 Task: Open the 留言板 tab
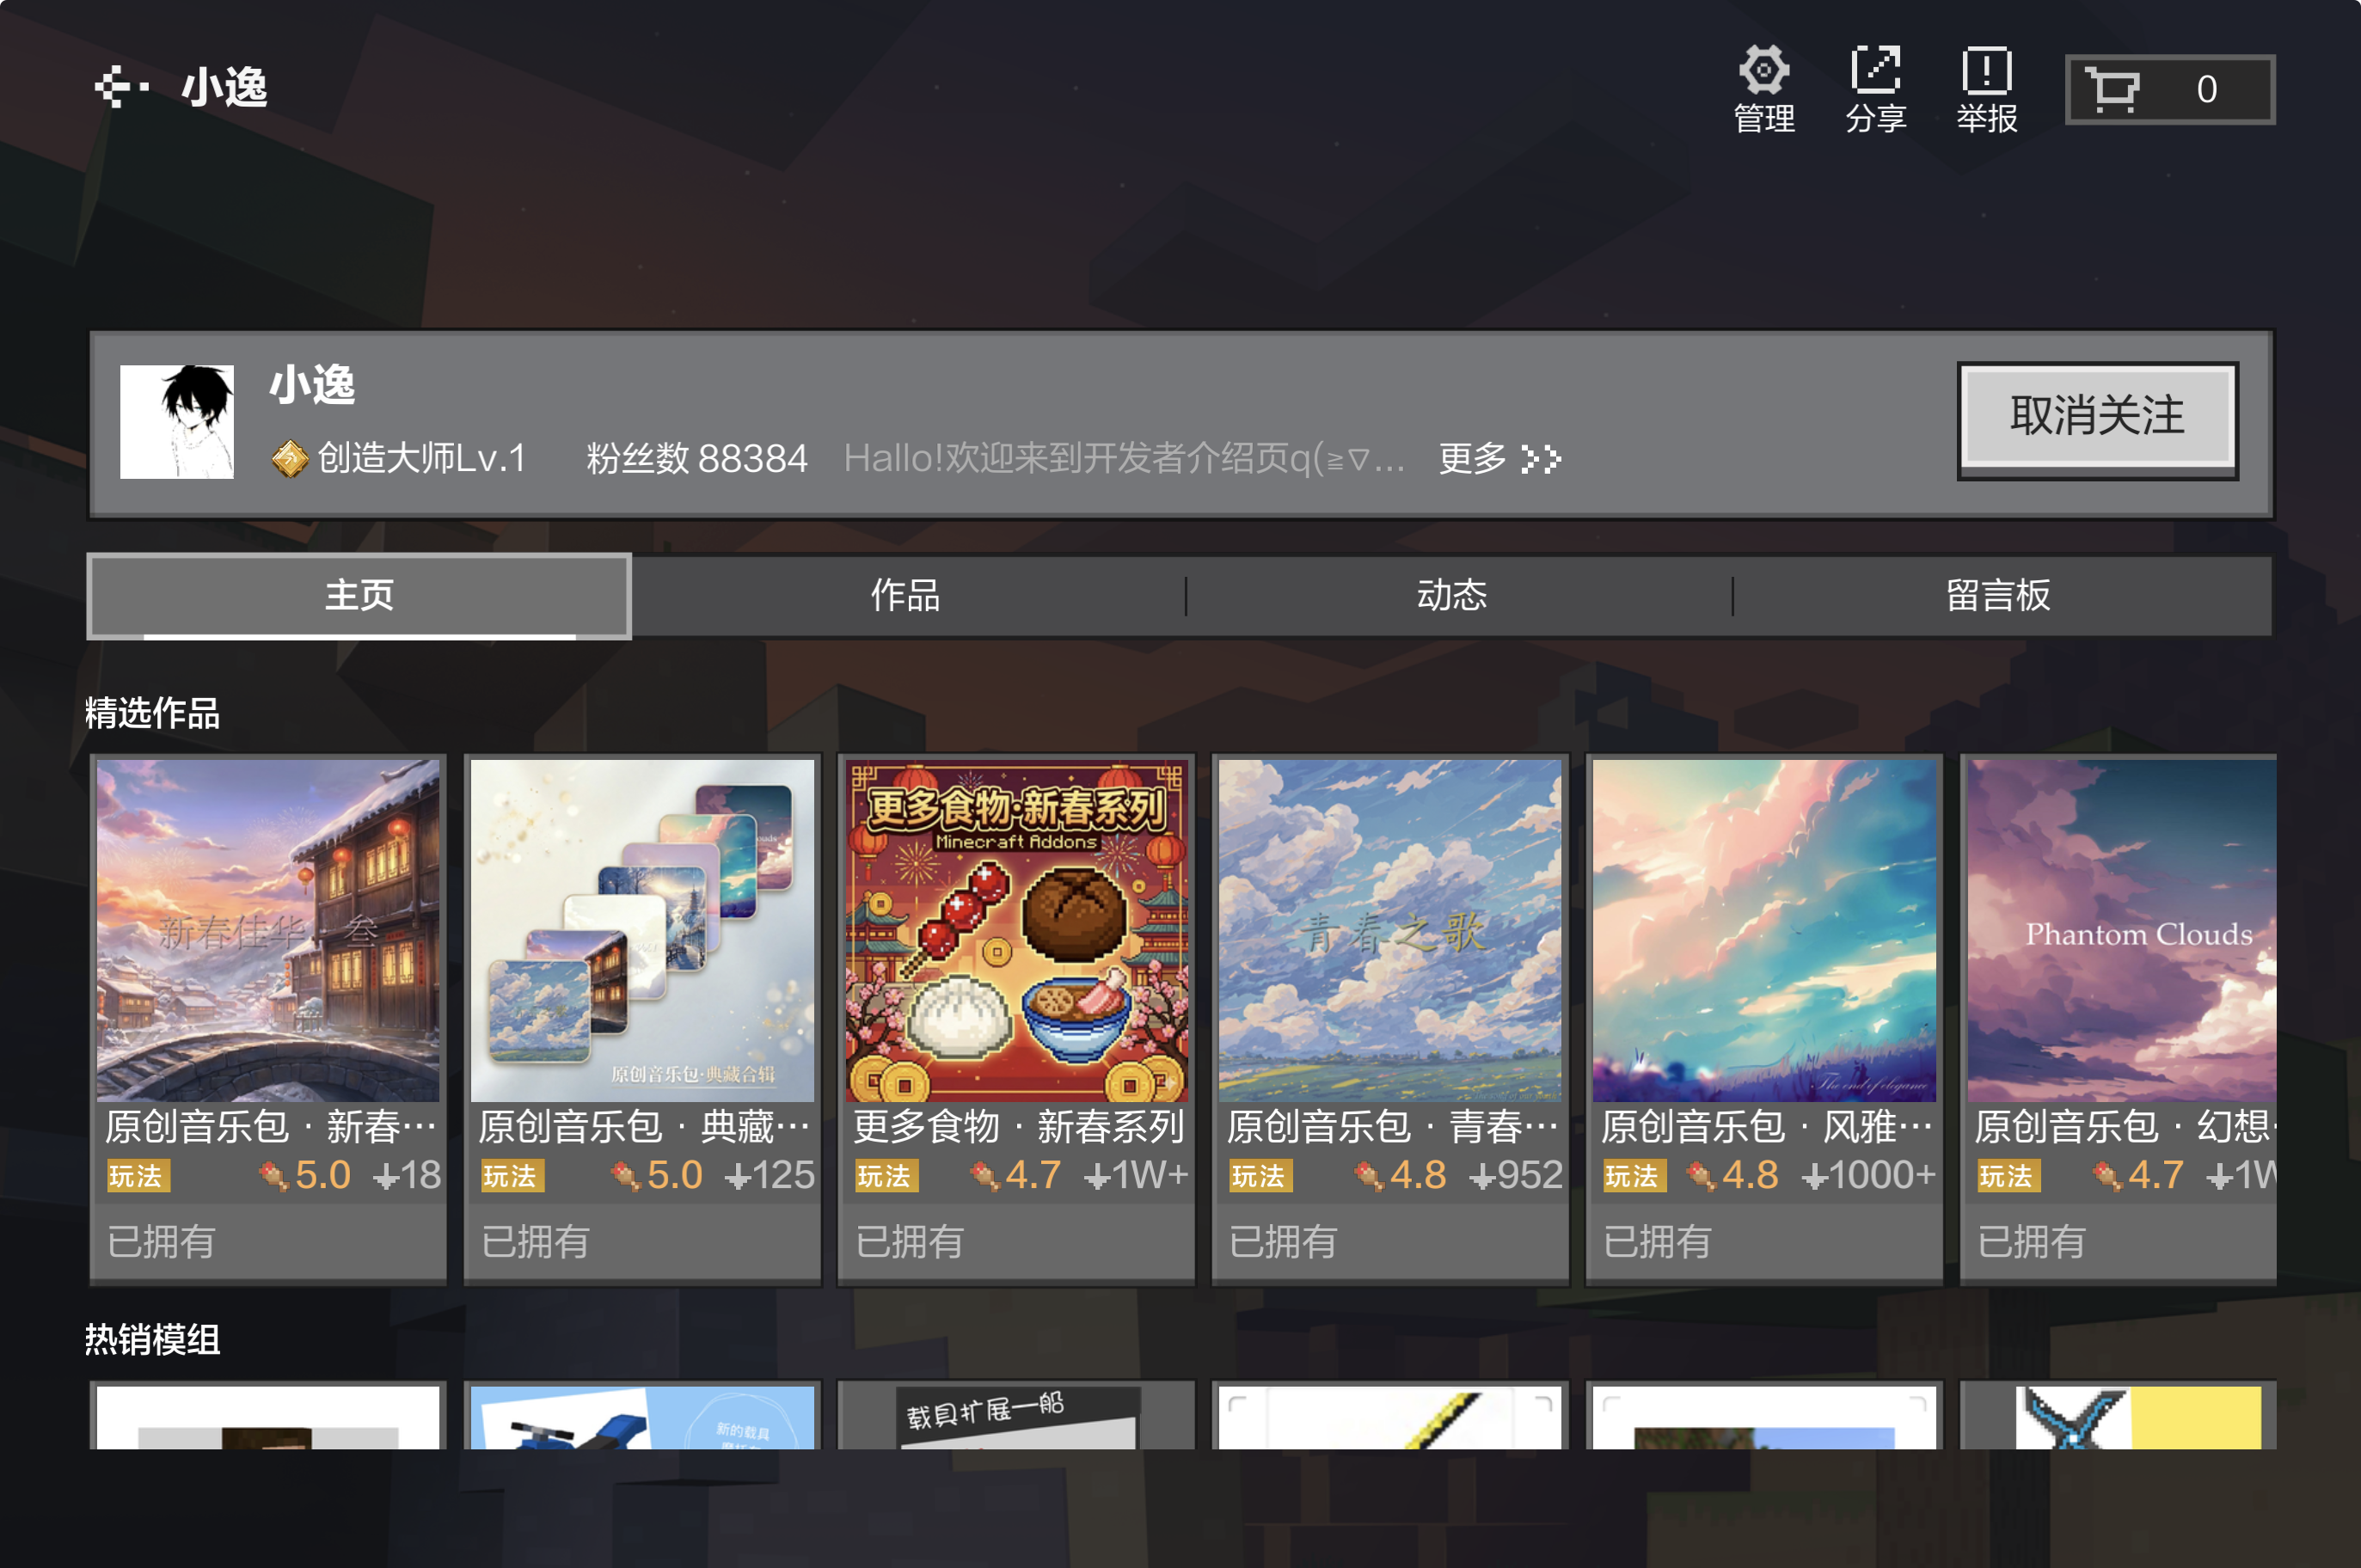click(x=1997, y=595)
